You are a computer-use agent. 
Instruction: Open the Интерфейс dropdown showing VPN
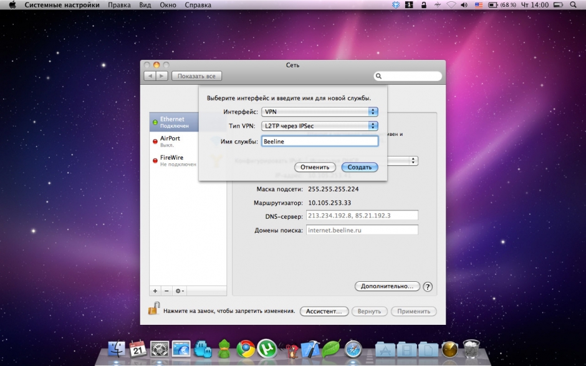point(320,112)
